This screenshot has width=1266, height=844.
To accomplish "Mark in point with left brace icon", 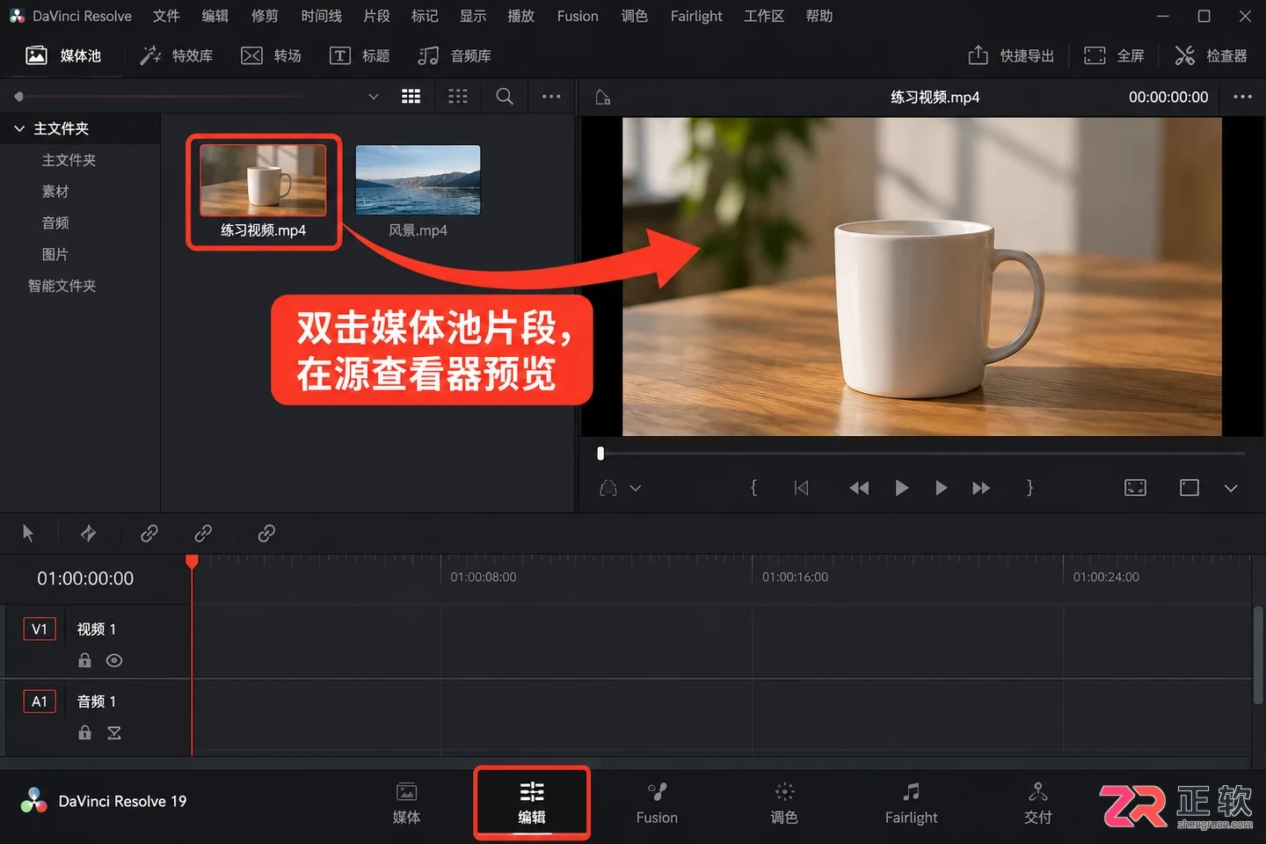I will click(753, 488).
